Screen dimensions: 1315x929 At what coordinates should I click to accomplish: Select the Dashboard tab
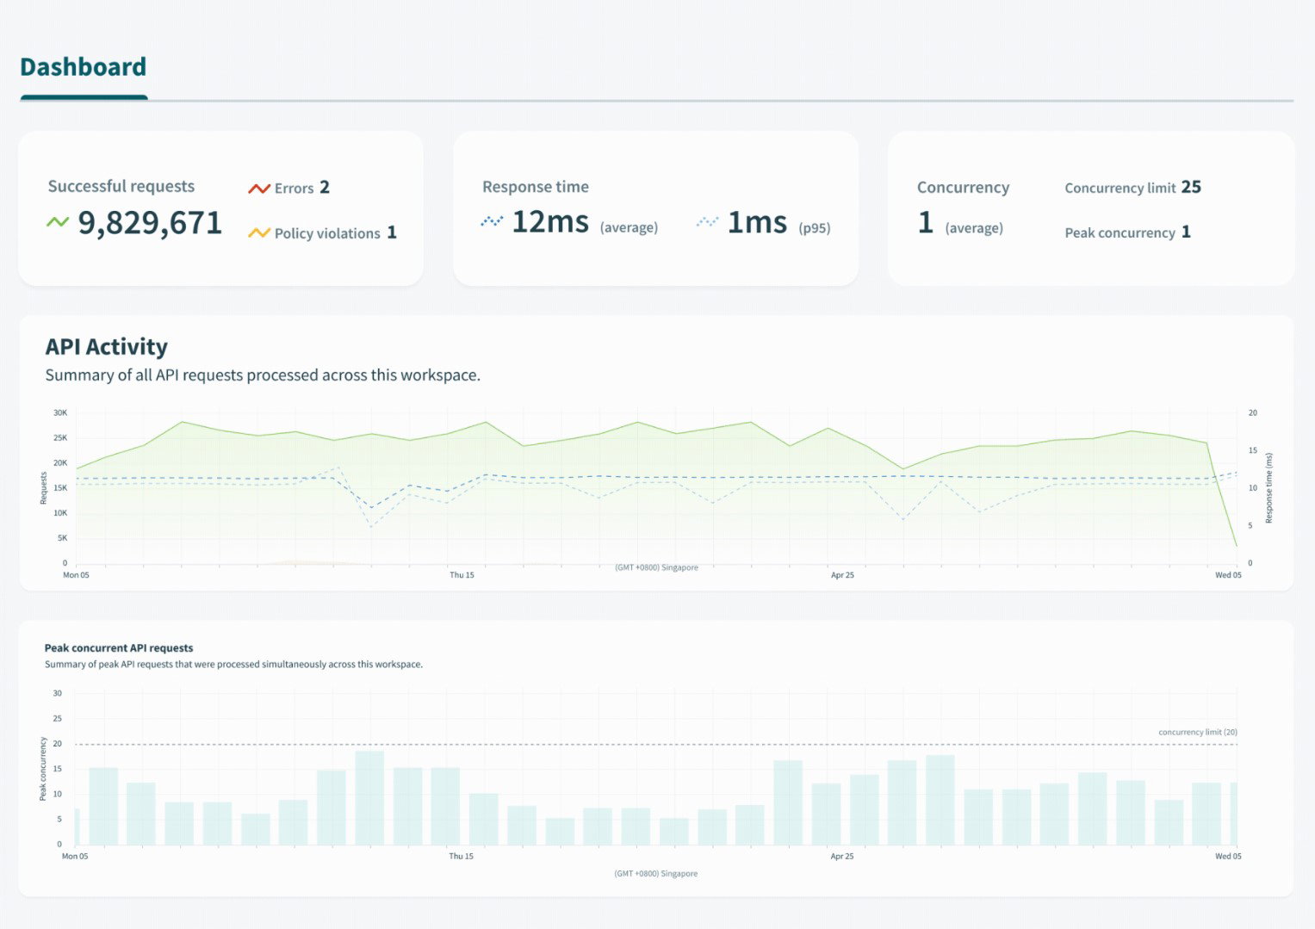pos(83,66)
